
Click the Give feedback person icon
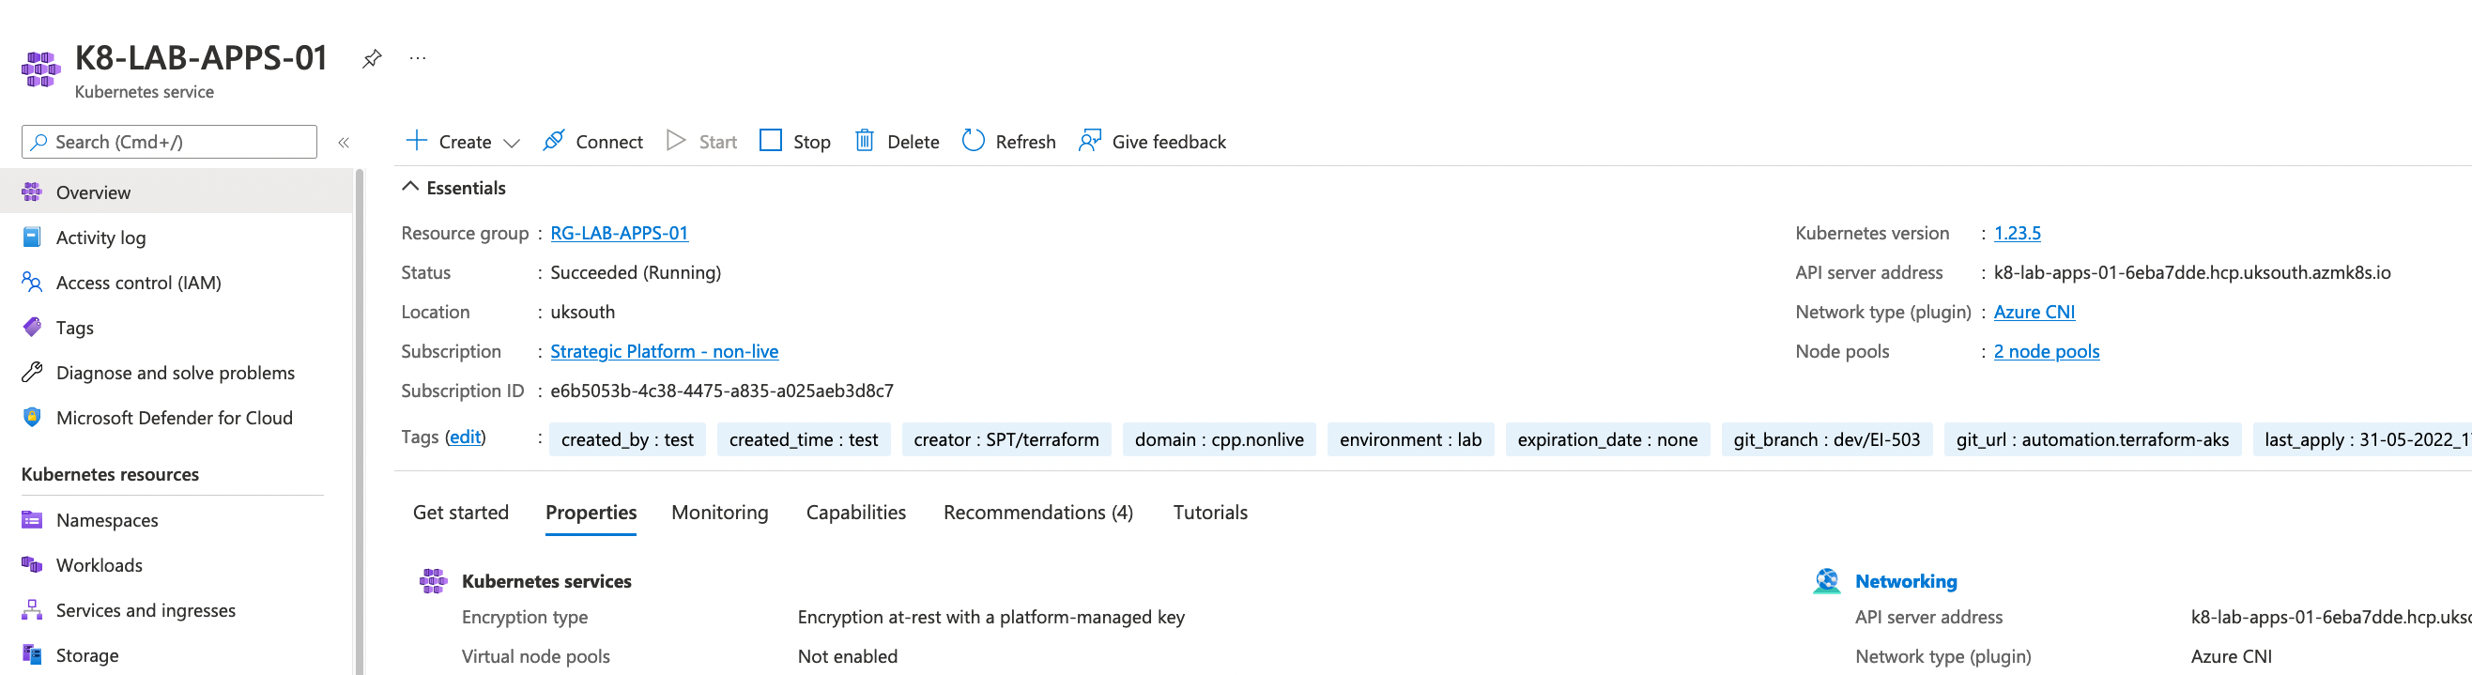[x=1089, y=141]
